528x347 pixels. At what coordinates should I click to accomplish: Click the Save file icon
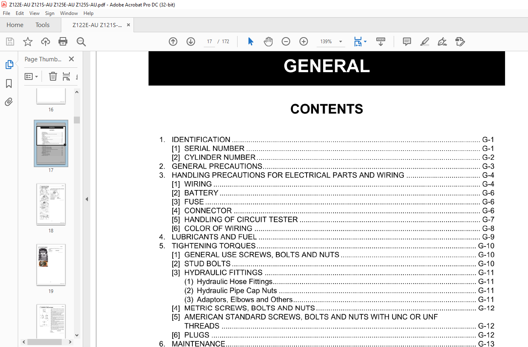point(10,42)
